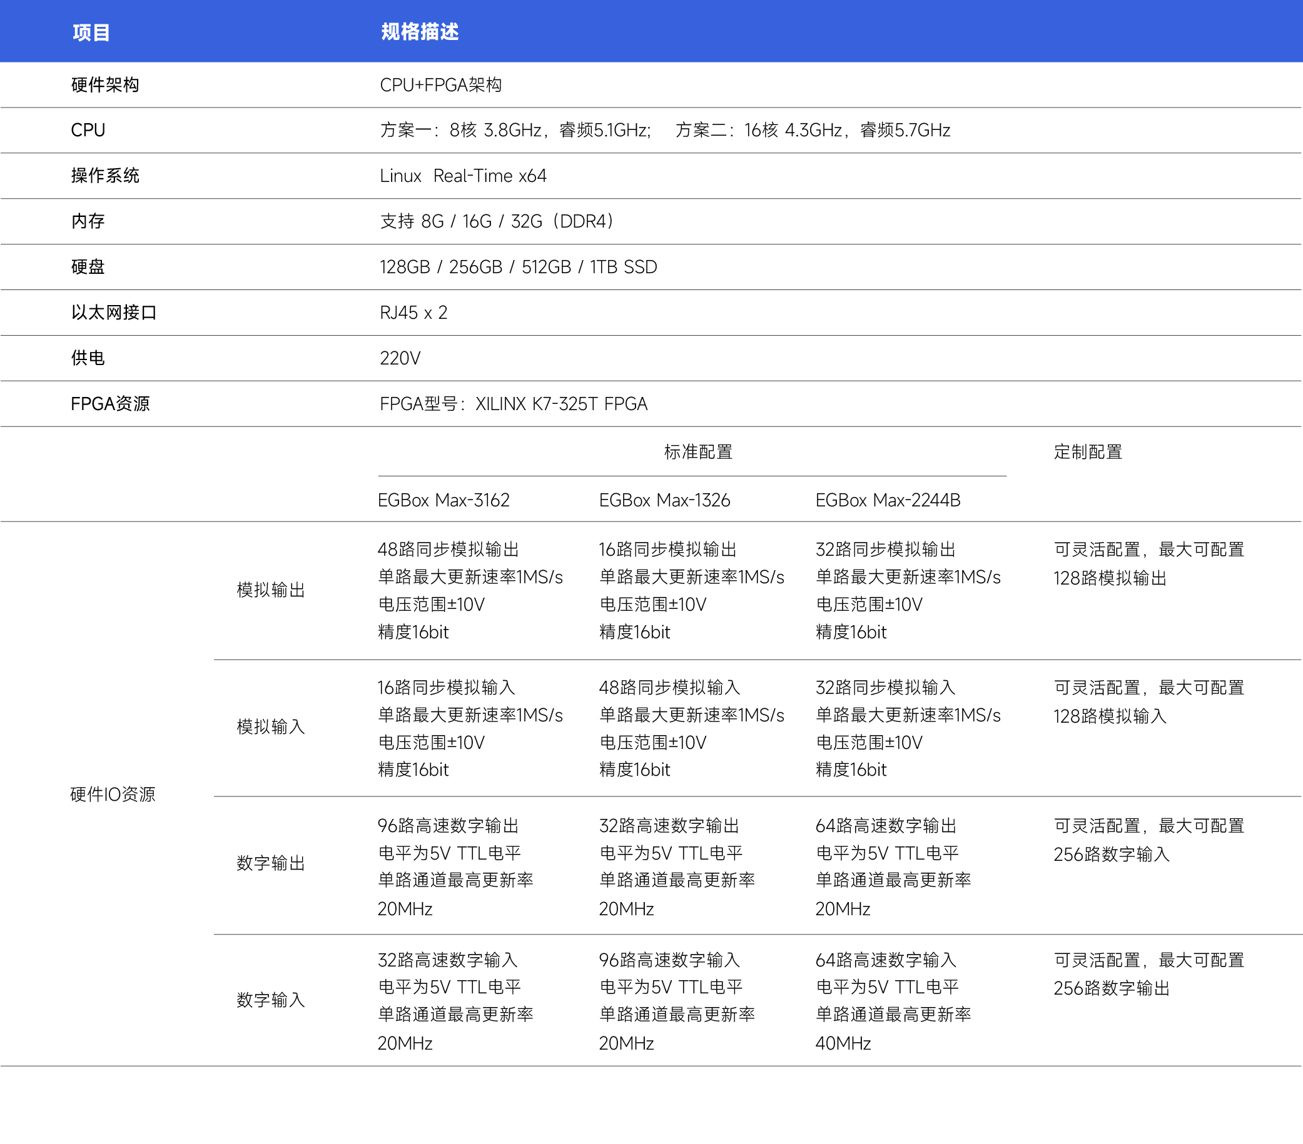Select 48路同步模拟输入 text
This screenshot has height=1144, width=1303.
(669, 687)
